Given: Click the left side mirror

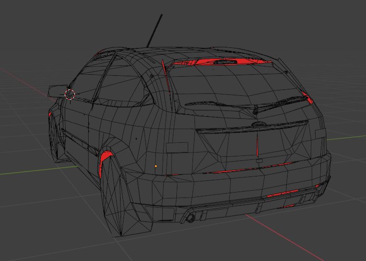Looking at the screenshot, I should (x=56, y=90).
